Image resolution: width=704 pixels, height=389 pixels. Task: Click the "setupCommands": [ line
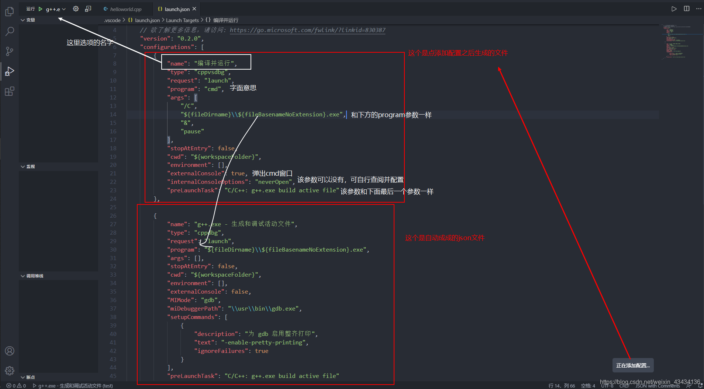(197, 317)
